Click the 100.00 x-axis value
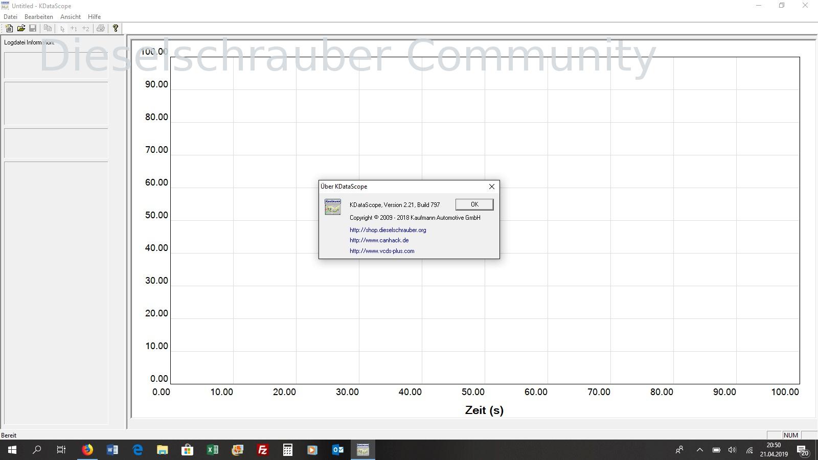Screen dimensions: 818x460 [785, 392]
